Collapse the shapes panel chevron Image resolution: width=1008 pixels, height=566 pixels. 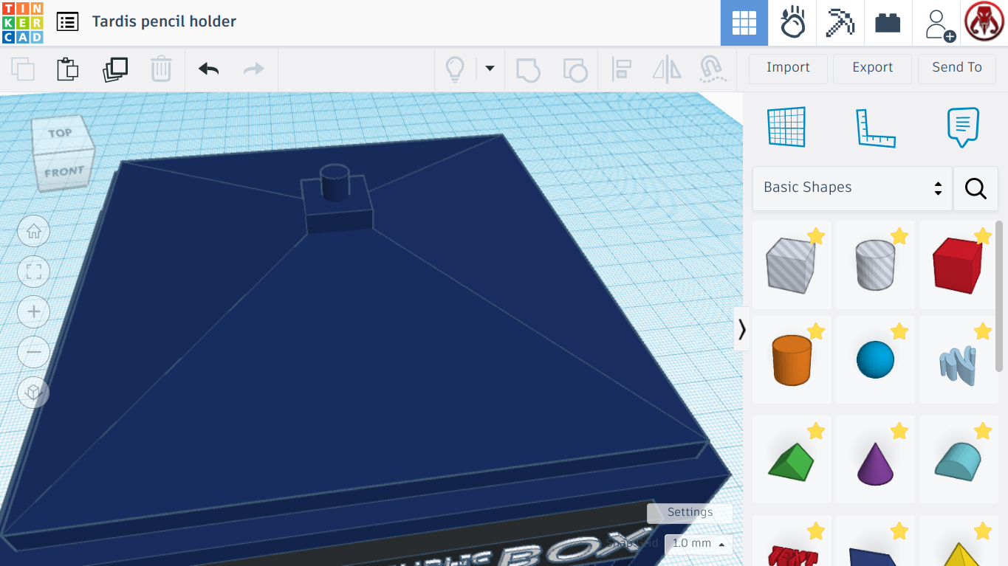pos(741,328)
